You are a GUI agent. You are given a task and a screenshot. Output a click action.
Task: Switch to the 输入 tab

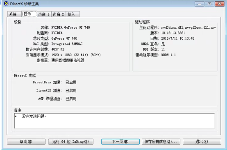point(73,14)
